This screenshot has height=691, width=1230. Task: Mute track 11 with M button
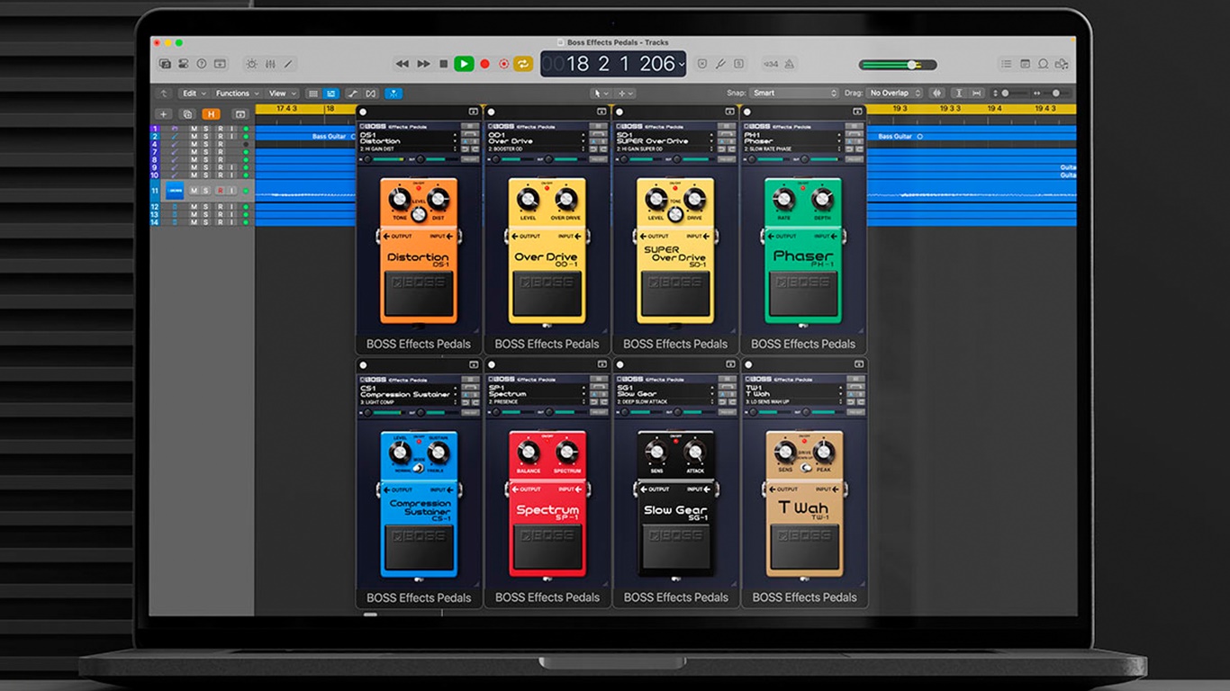193,191
